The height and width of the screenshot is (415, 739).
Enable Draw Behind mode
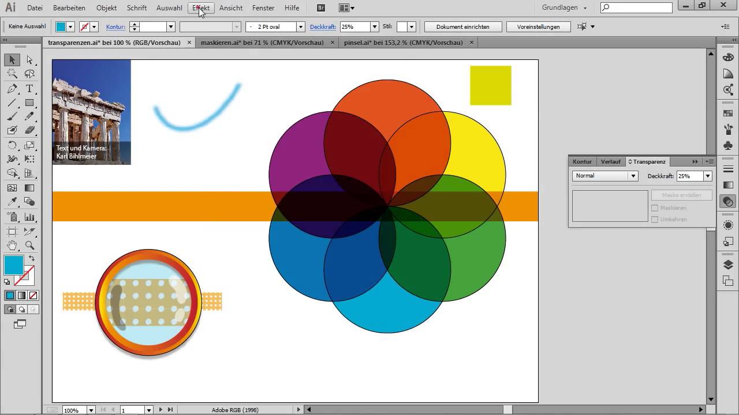[21, 310]
